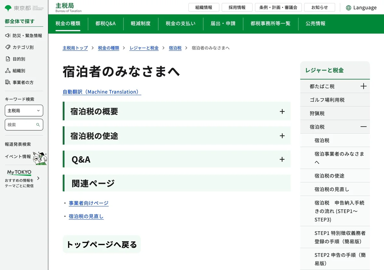This screenshot has width=384, height=270.
Task: Expand 宿泊税の使途 accordion section
Action: (x=177, y=135)
